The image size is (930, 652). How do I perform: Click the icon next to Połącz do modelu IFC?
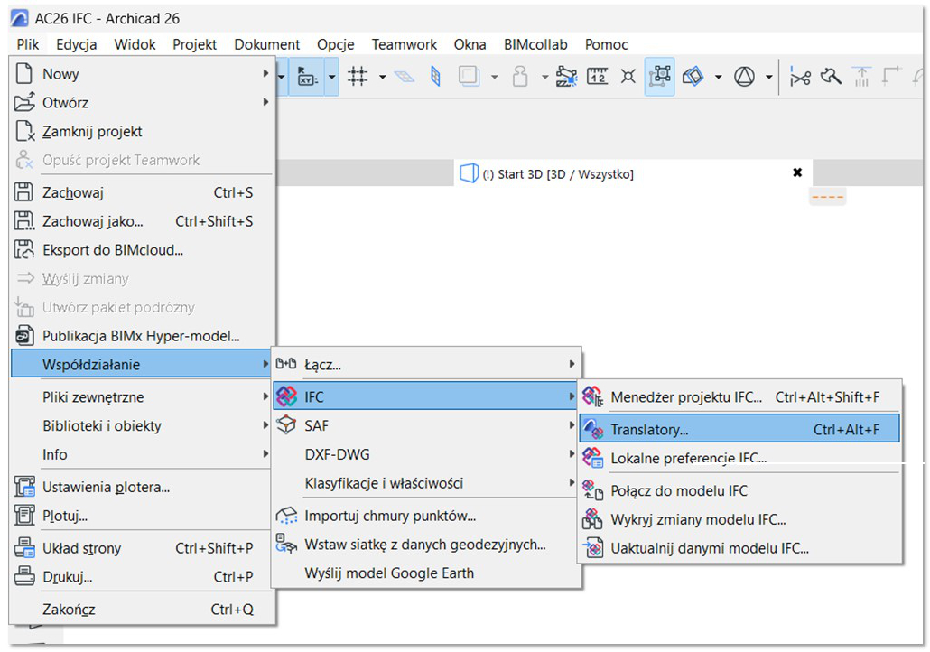coord(592,490)
